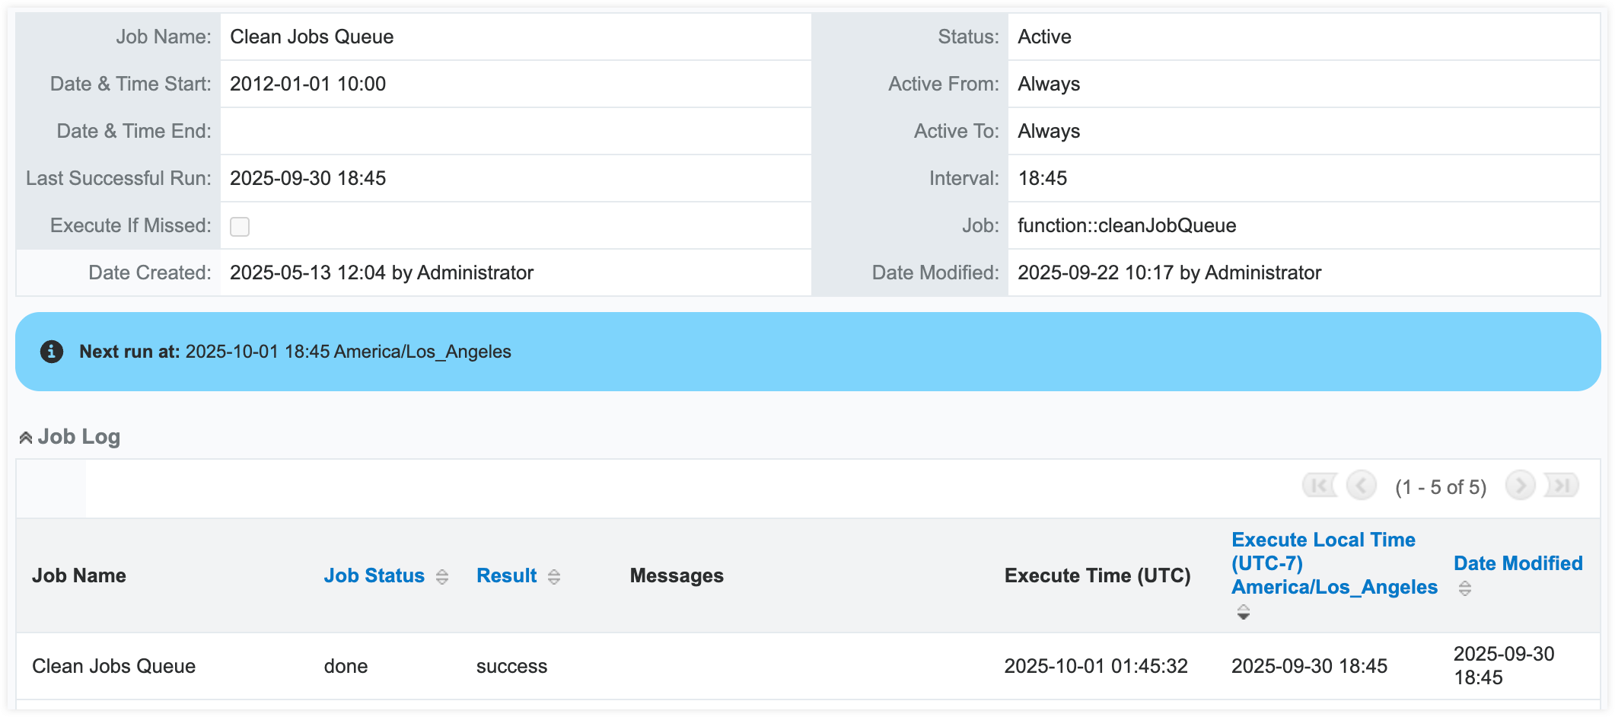Collapse the Job Log panel chevron

point(25,438)
